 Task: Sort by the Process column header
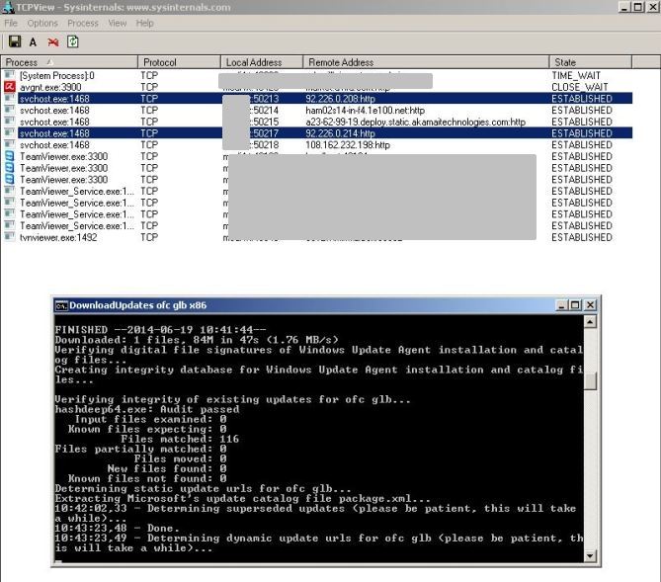tap(69, 62)
